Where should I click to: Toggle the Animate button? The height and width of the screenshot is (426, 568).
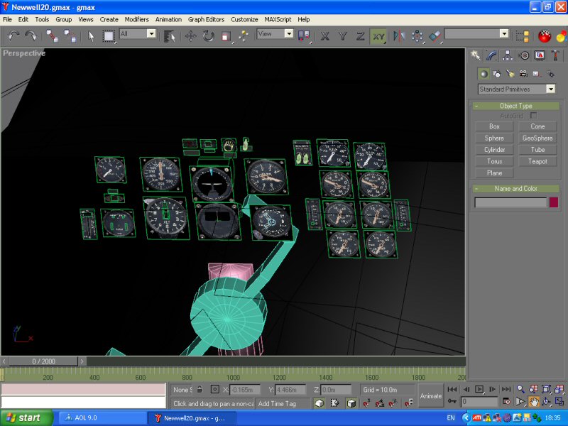point(431,396)
